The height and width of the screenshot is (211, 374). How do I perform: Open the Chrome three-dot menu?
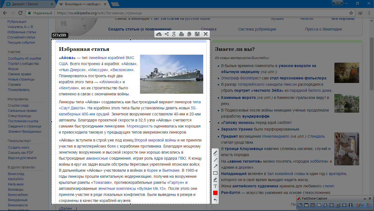369,13
